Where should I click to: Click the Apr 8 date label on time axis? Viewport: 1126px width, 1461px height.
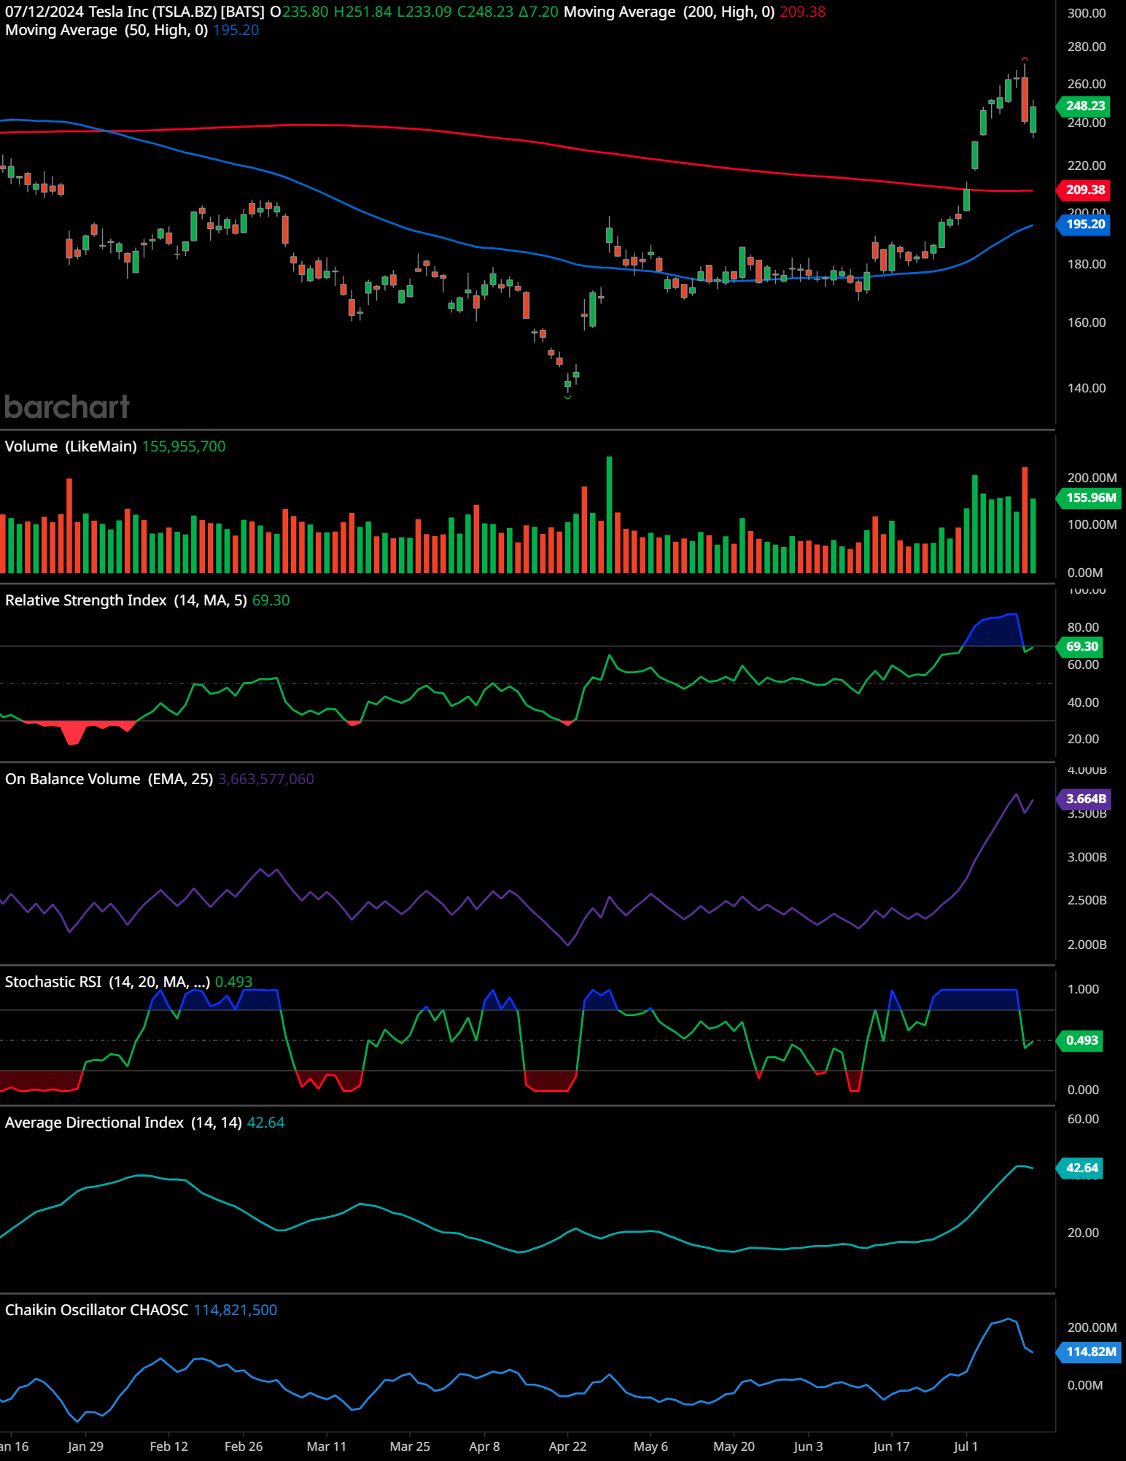[484, 1446]
